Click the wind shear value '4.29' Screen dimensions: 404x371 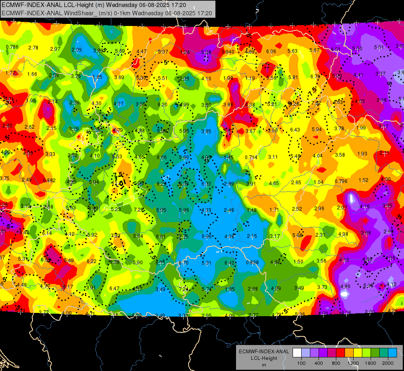point(276,289)
